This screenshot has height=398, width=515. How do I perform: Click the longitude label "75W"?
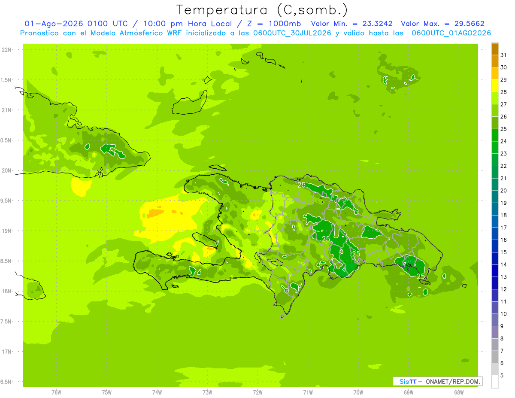click(x=107, y=392)
